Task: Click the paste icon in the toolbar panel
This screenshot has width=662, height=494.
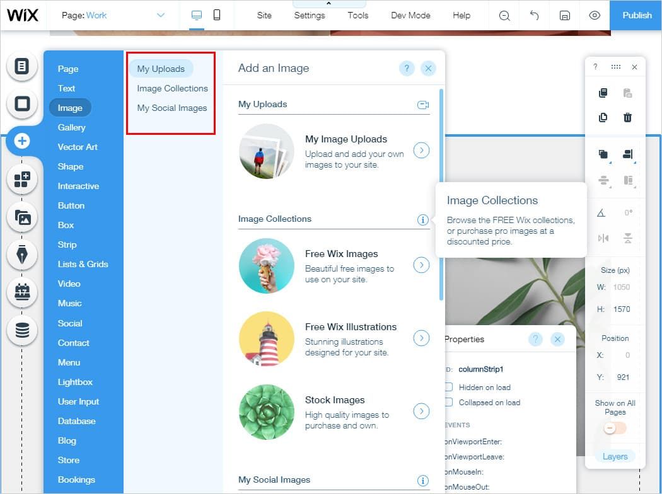Action: (x=628, y=93)
